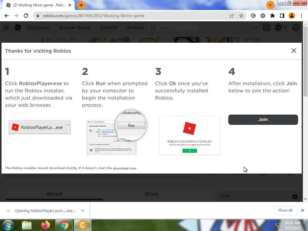Click the circular C extension icon

click(253, 16)
